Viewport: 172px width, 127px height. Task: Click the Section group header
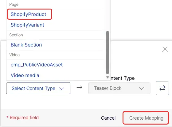16,35
